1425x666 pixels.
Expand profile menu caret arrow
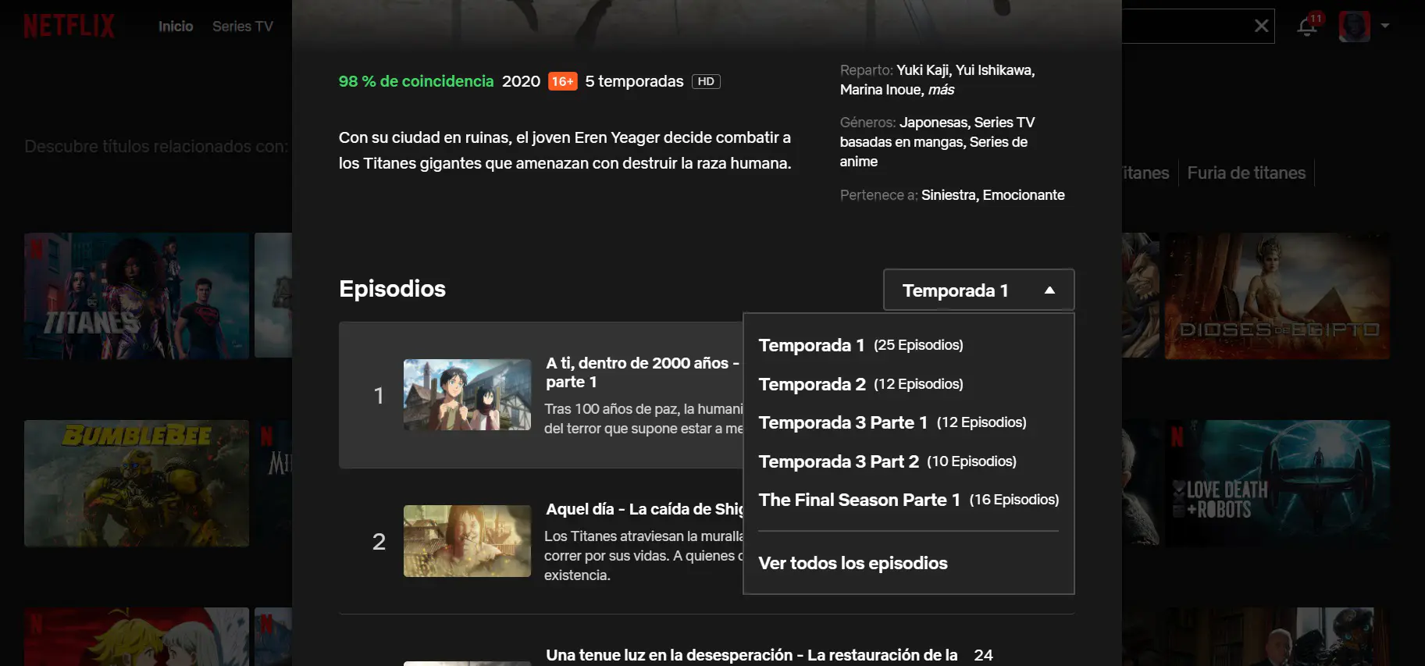(x=1385, y=26)
